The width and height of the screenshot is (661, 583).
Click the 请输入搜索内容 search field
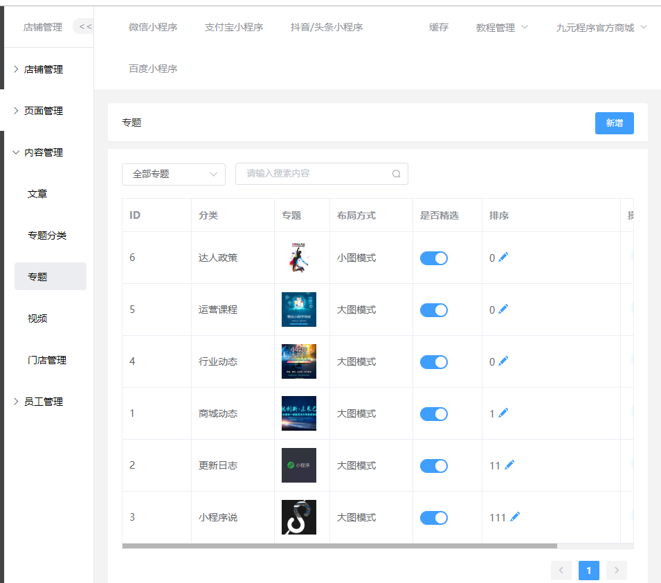315,174
